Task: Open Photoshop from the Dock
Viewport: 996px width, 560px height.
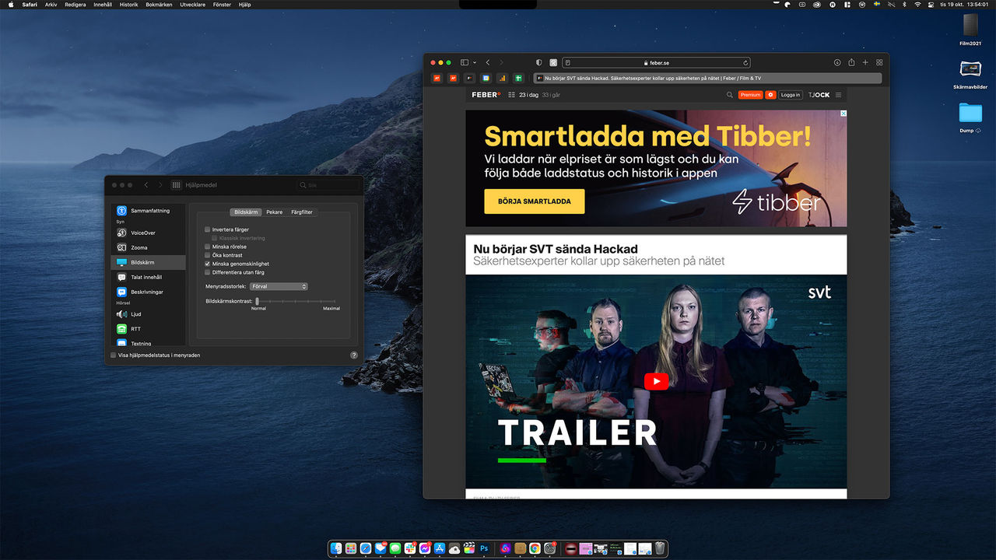Action: coord(484,548)
